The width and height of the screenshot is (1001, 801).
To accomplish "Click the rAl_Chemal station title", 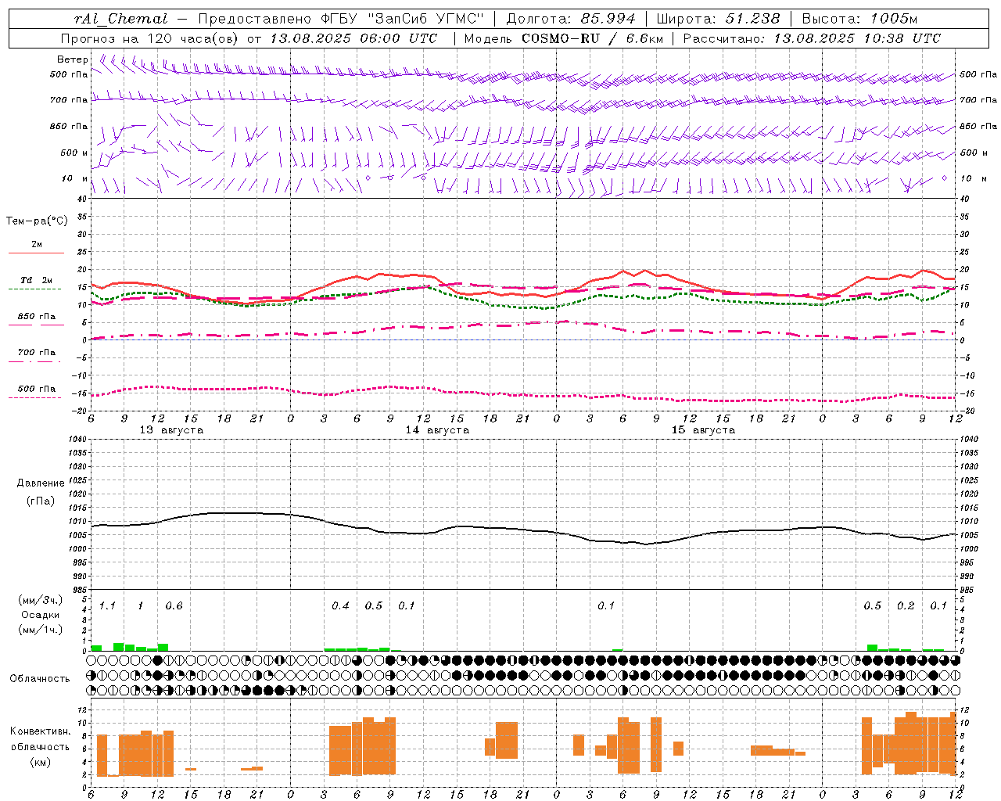I will click(x=121, y=19).
